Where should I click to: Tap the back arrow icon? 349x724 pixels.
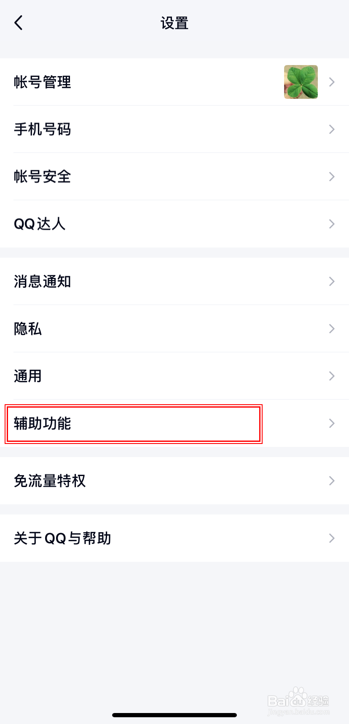click(19, 23)
